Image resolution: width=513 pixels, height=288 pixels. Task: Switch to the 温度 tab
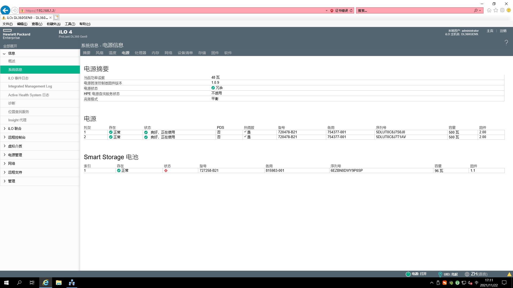(x=112, y=53)
